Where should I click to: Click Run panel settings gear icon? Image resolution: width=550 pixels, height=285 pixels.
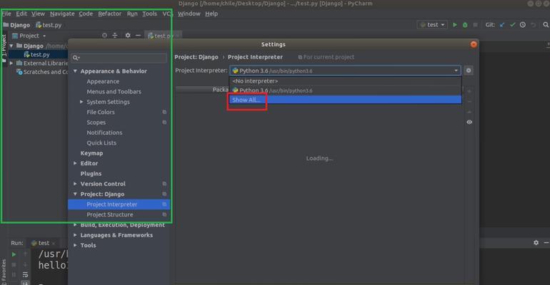tap(536, 242)
